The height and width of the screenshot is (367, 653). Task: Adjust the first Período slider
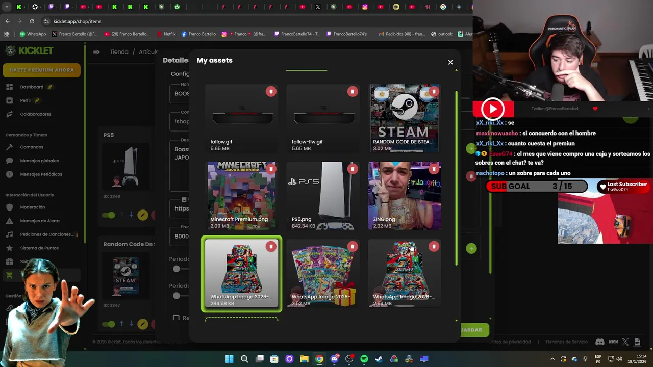pyautogui.click(x=177, y=269)
